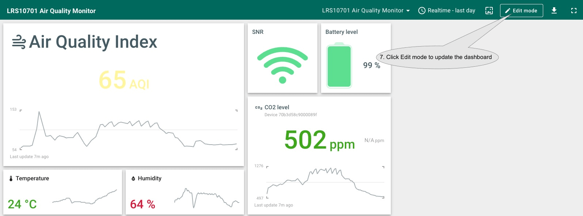Image resolution: width=583 pixels, height=216 pixels.
Task: Toggle fullscreen mode icon
Action: click(x=574, y=11)
